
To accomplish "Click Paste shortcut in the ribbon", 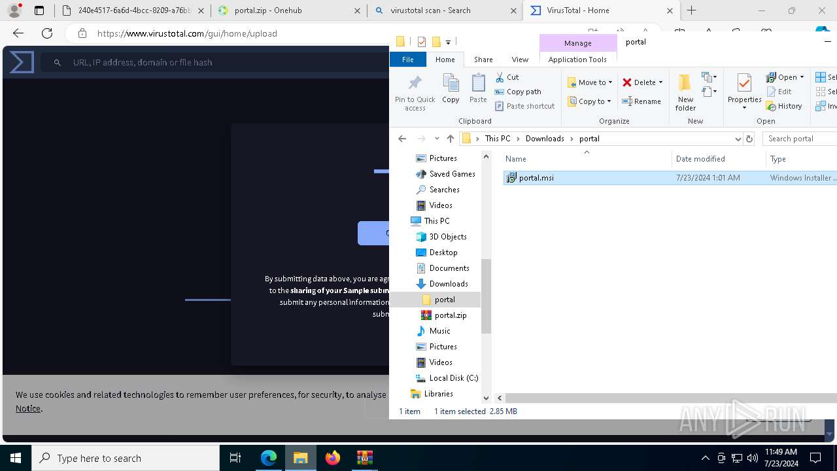I will (x=525, y=106).
